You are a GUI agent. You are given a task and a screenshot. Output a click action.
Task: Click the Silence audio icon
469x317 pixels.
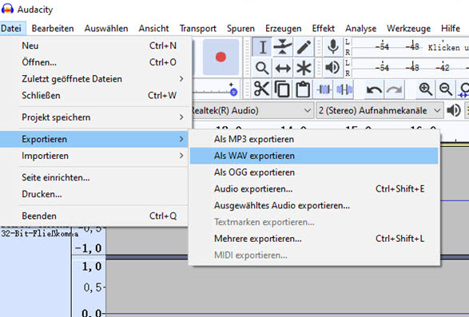click(x=344, y=89)
